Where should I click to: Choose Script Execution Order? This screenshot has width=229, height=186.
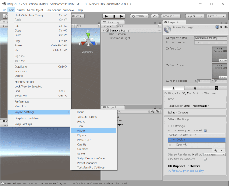(x=93, y=158)
